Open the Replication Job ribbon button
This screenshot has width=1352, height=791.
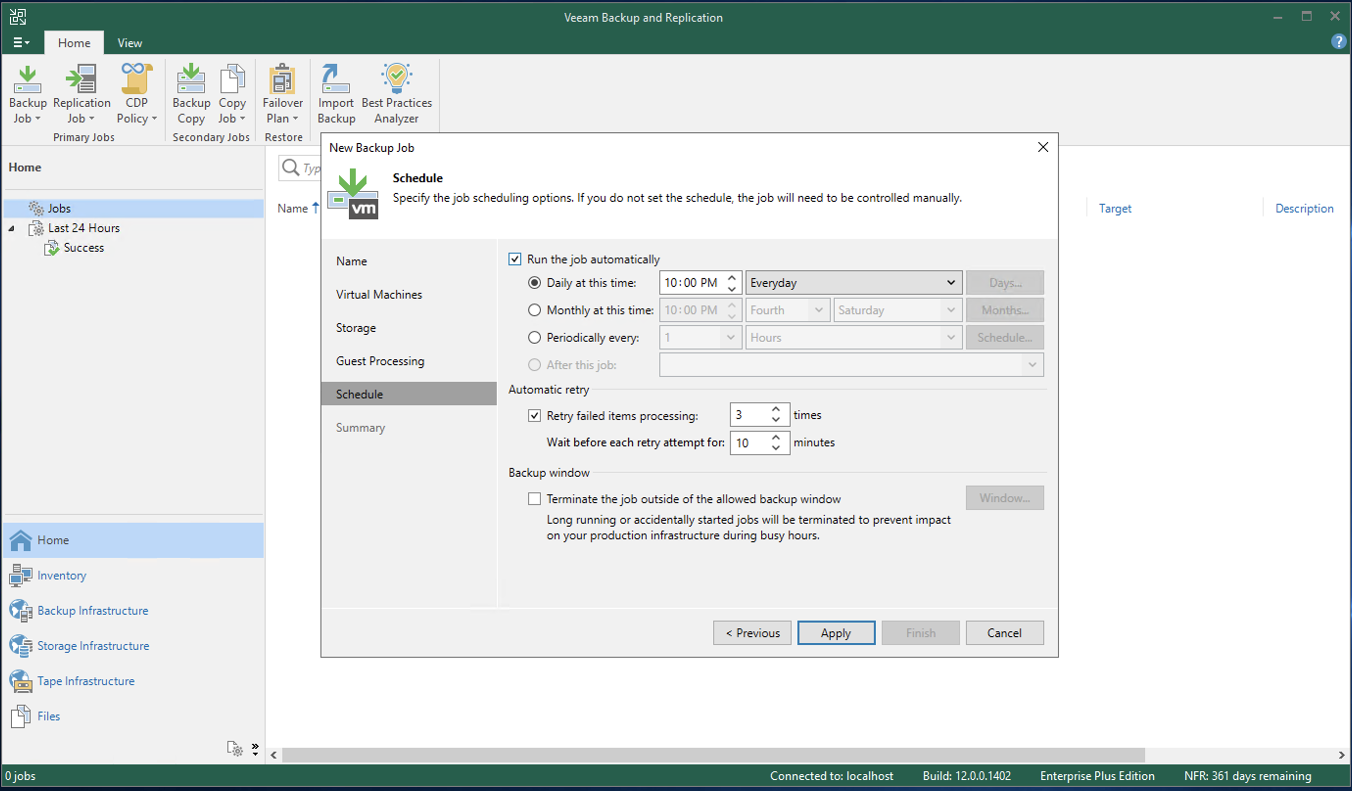(81, 94)
